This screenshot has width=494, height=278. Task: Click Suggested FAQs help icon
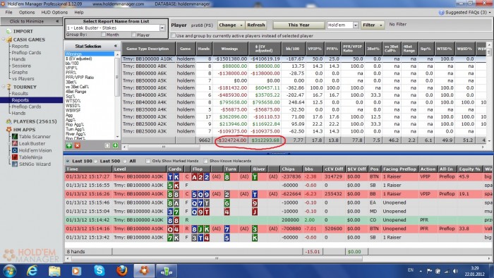(x=441, y=13)
